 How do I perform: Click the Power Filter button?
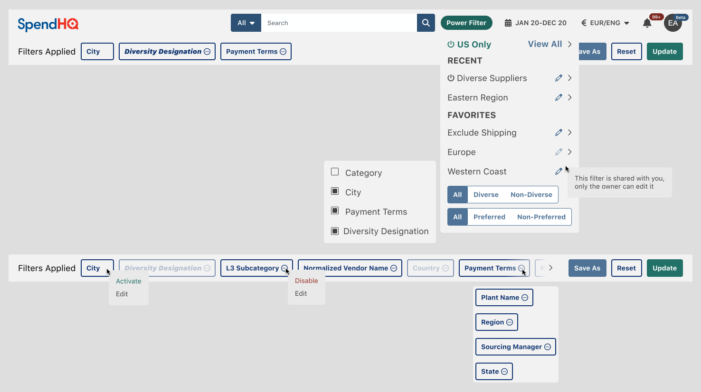pos(466,23)
